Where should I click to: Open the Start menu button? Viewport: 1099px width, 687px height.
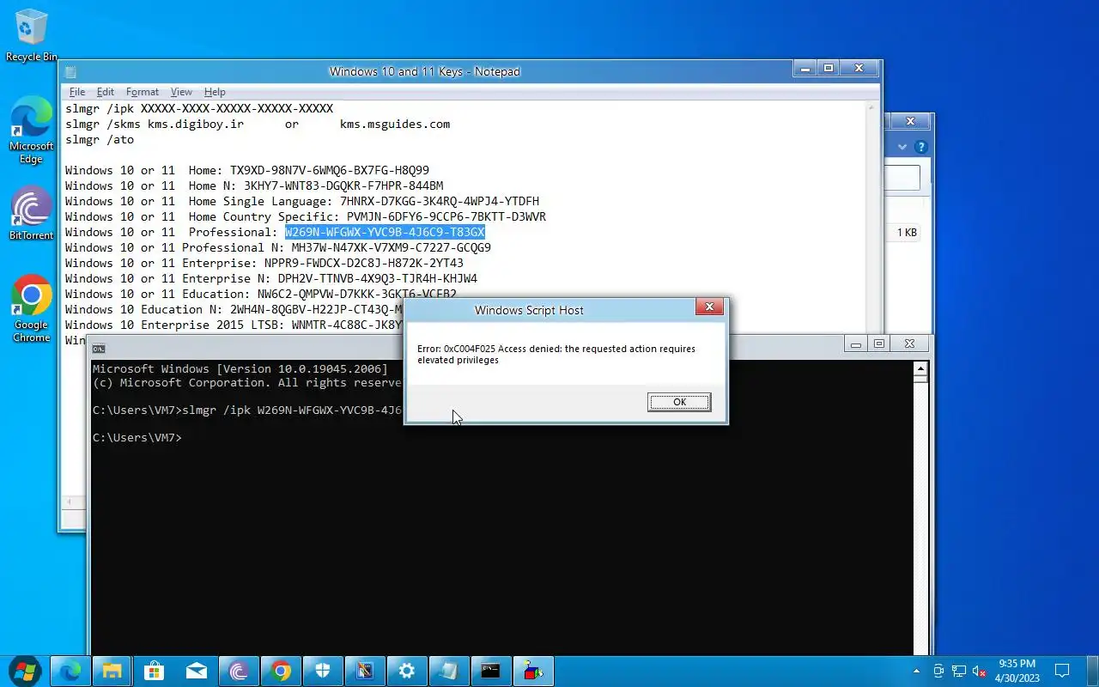pyautogui.click(x=24, y=671)
